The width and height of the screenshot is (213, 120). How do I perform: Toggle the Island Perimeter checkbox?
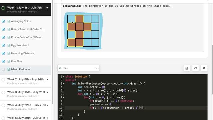click(x=3, y=69)
